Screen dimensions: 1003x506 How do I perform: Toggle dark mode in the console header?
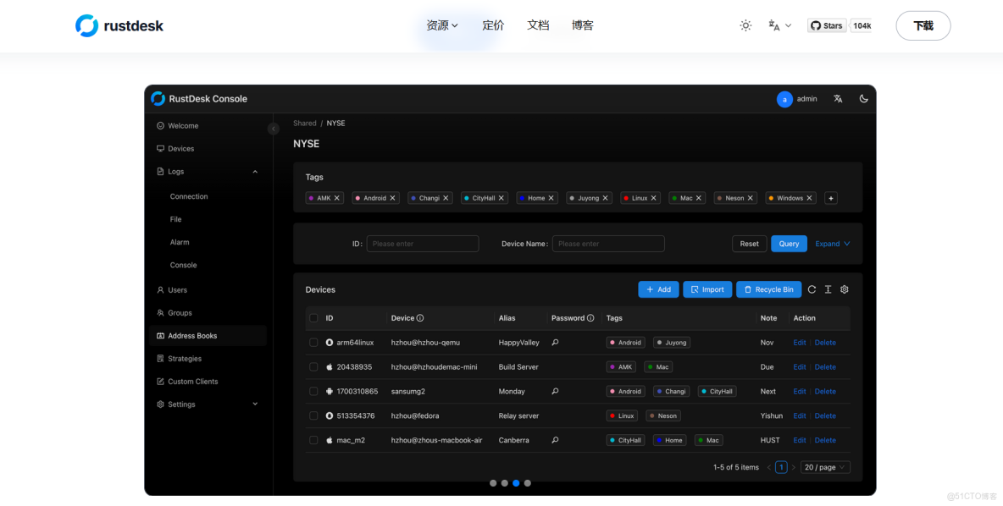tap(863, 98)
